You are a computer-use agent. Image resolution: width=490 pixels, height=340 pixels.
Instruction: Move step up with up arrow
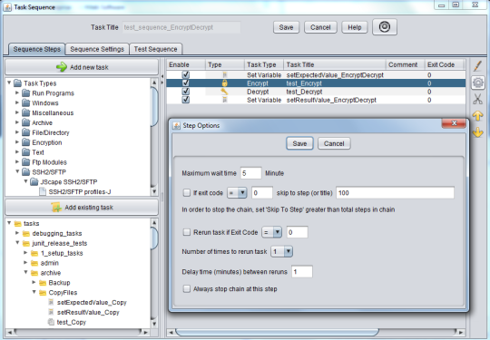(x=477, y=116)
